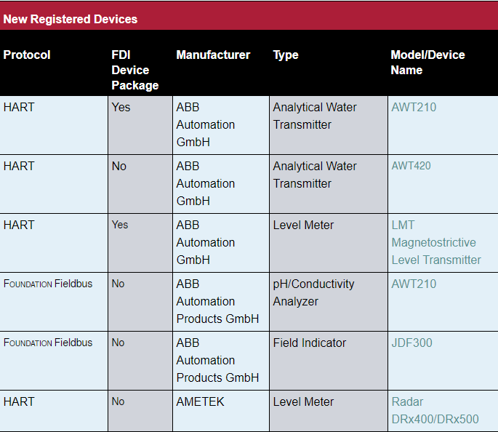Click the AMETEK manufacturer cell
This screenshot has height=432, width=498.
(x=201, y=401)
